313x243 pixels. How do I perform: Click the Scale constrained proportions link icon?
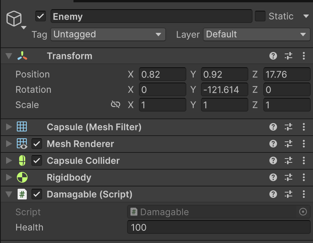116,105
